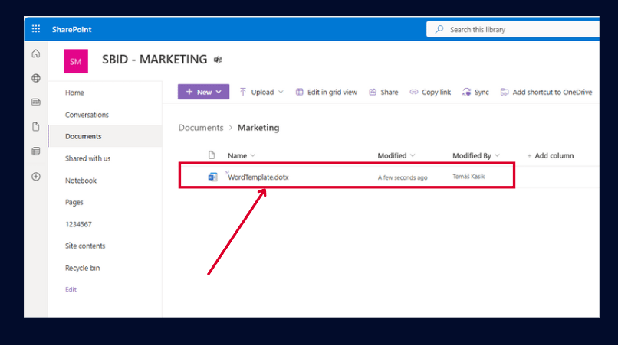Expand the Upload dropdown chevron
Screen dimensions: 618x345
point(281,92)
